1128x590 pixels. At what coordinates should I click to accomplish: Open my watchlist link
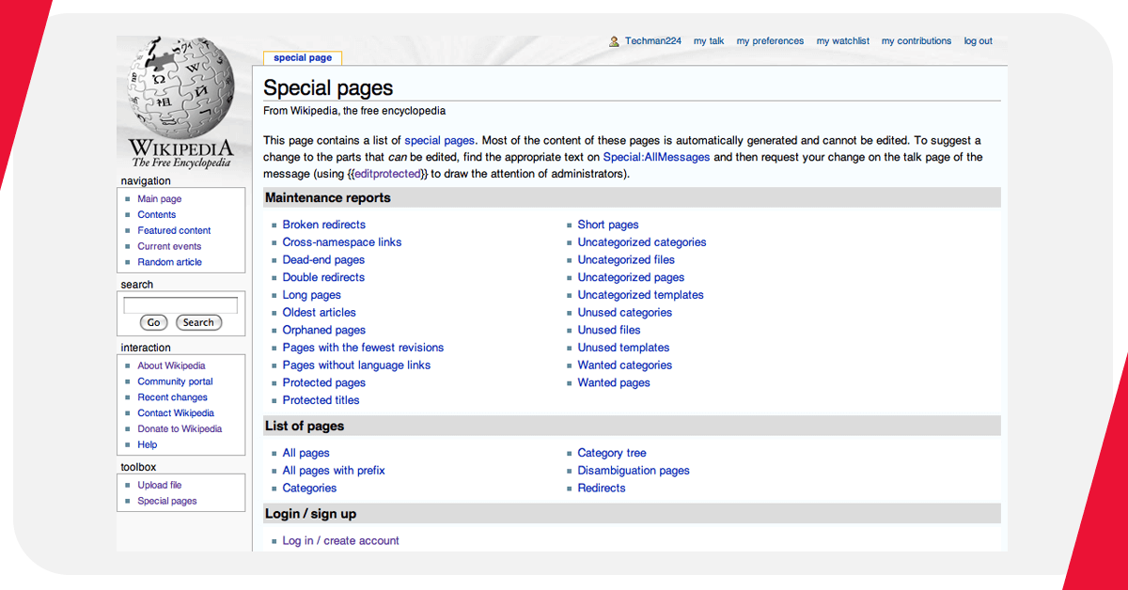843,41
